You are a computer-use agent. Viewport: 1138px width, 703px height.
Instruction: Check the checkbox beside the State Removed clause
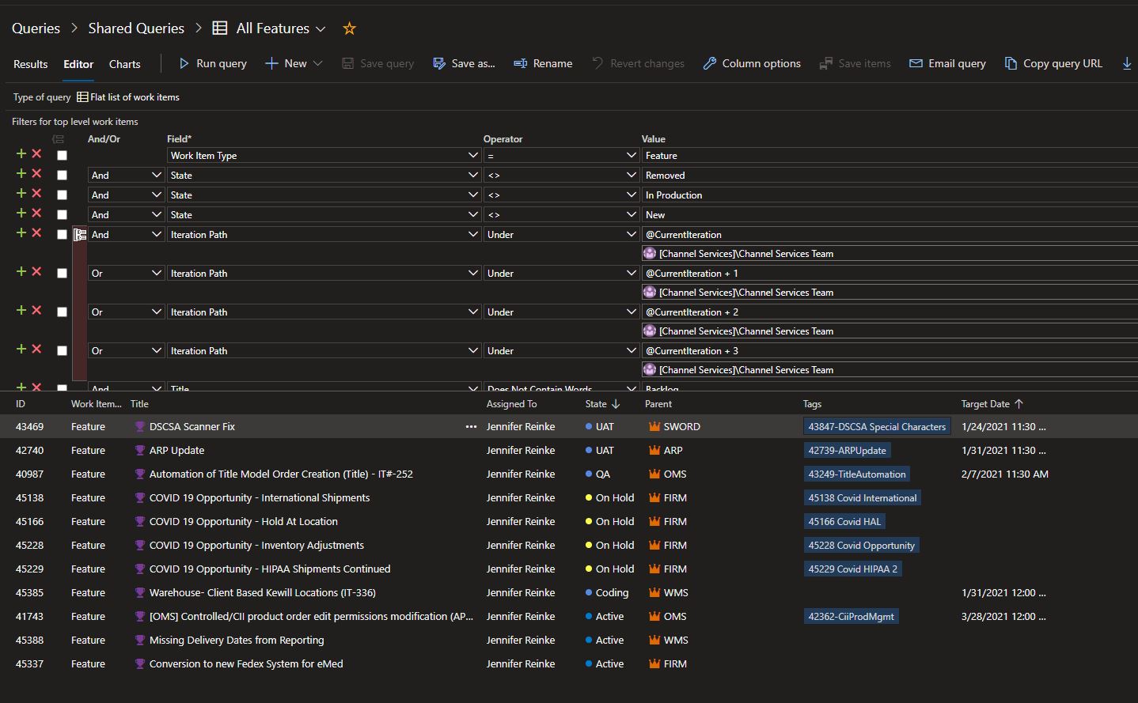[x=62, y=175]
